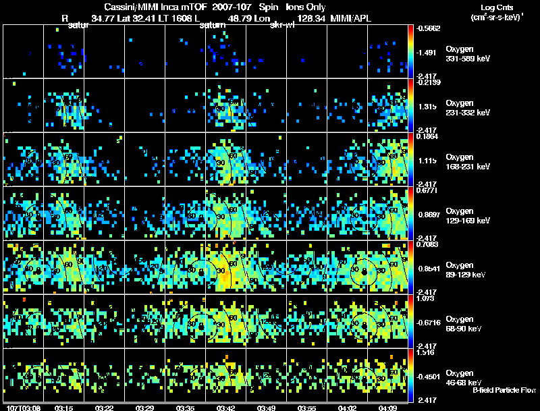The height and width of the screenshot is (411, 540).
Task: Open the 68-90 keV image at 03:35
Action: [x=185, y=321]
